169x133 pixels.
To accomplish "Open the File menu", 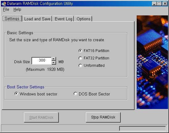I will [x=6, y=10].
